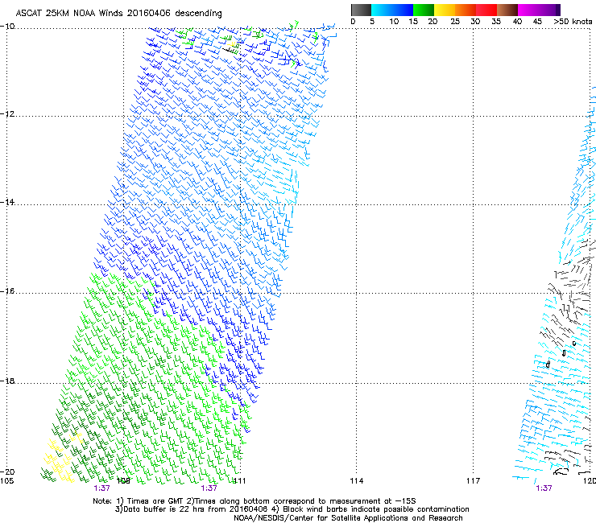The image size is (596, 523).
Task: Click the -20 latitude axis label
Action: coord(7,472)
